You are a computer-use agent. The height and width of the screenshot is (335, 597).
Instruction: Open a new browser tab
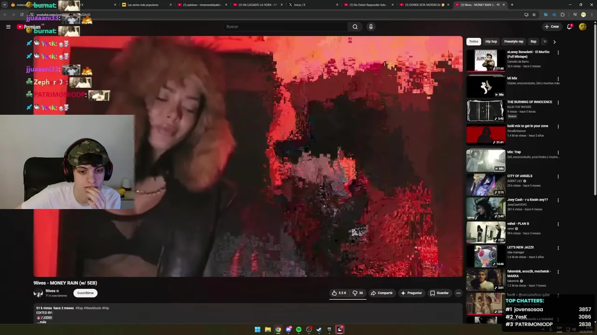click(x=512, y=5)
